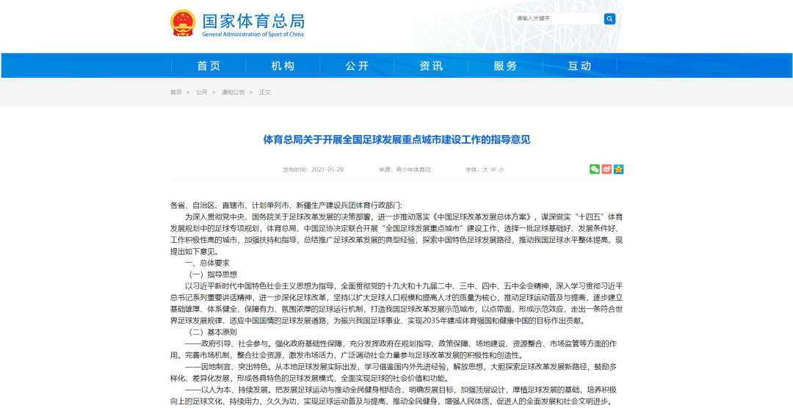Click the heading 一、总体要求
The image size is (793, 408).
pos(208,263)
